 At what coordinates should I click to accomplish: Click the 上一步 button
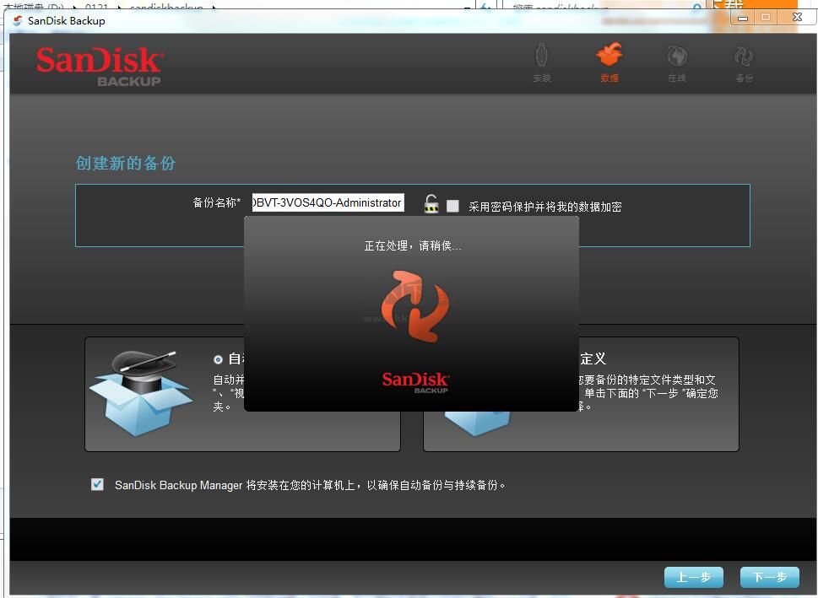(x=693, y=577)
